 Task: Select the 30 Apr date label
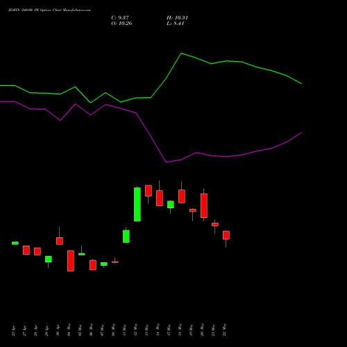(58, 331)
